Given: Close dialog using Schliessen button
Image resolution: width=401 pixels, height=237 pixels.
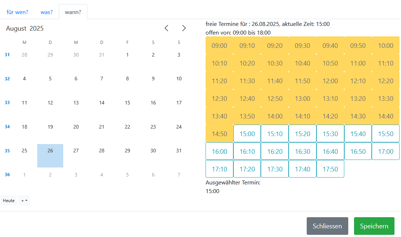Looking at the screenshot, I should coord(327,226).
